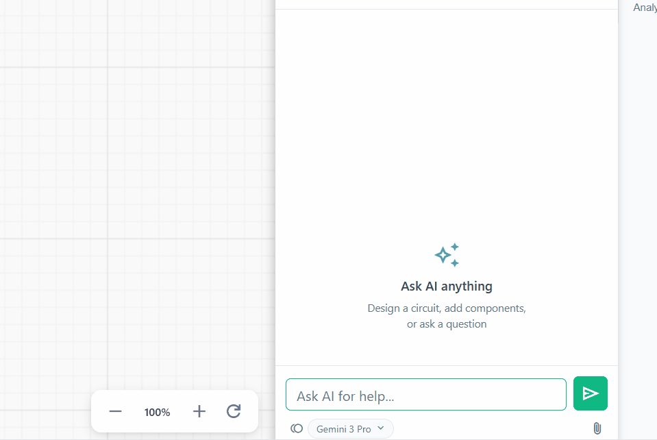
Task: Zoom out with the minus icon
Action: pyautogui.click(x=115, y=412)
